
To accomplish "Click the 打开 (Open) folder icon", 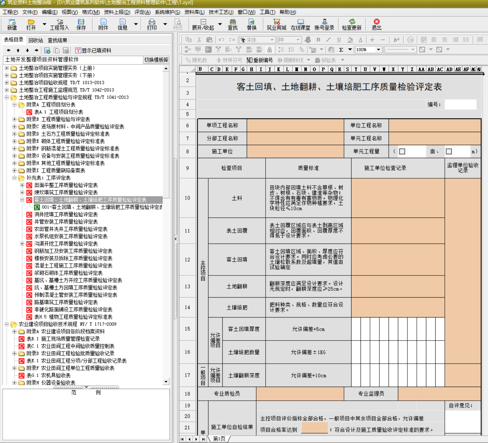I will click(31, 24).
